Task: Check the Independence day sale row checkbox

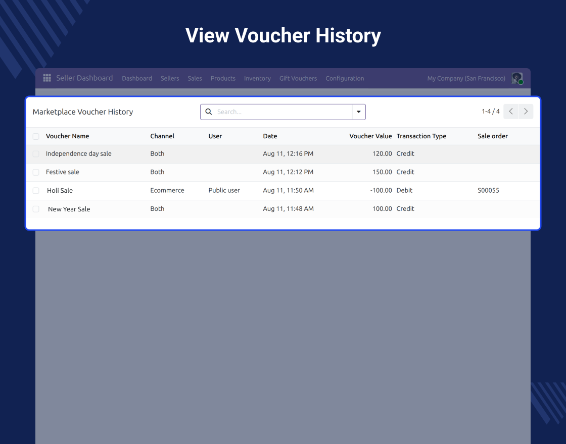Action: pyautogui.click(x=36, y=154)
